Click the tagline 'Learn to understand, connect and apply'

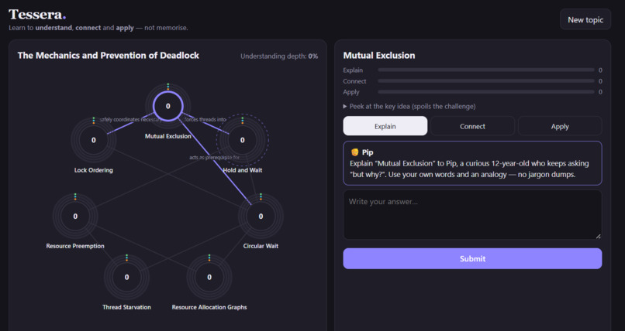coord(98,28)
